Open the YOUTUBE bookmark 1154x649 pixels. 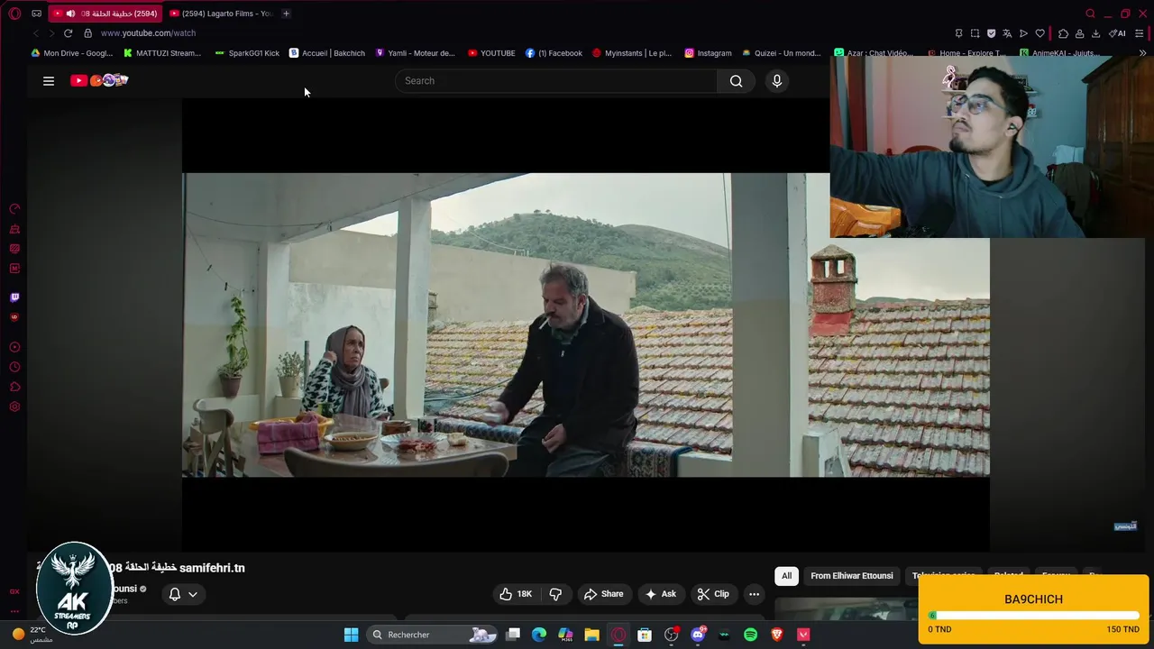(491, 53)
